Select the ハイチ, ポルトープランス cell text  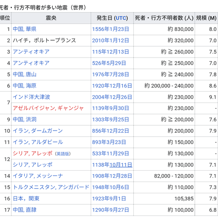(44, 41)
